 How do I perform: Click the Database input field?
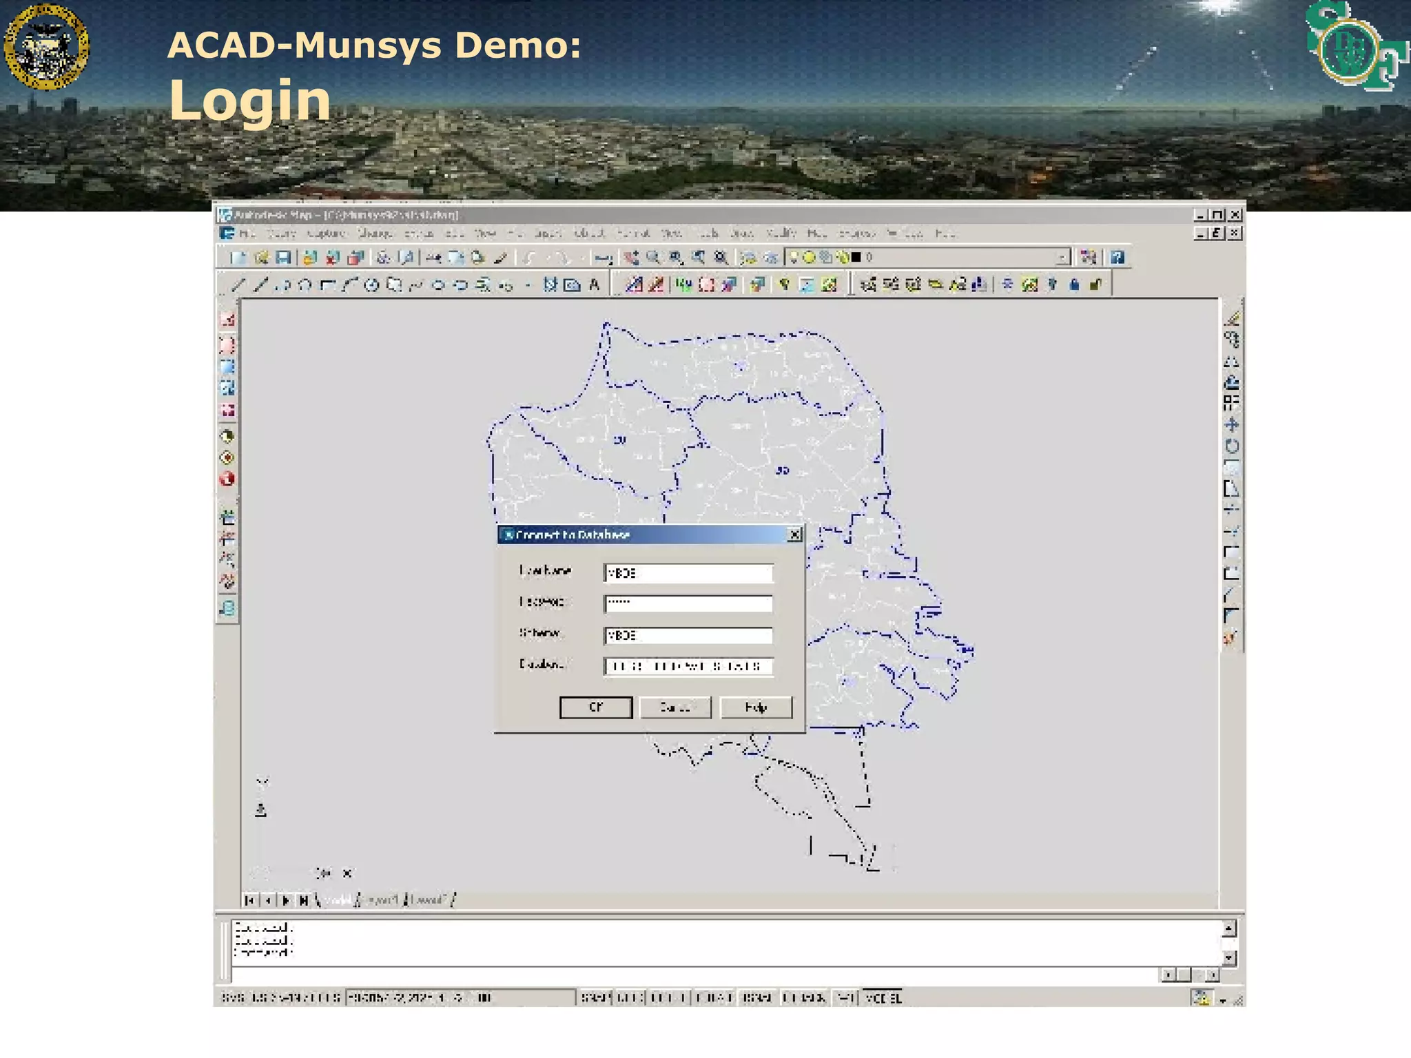(688, 666)
